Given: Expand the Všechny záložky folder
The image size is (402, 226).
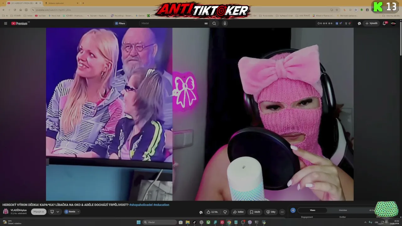Looking at the screenshot, I should point(391,15).
